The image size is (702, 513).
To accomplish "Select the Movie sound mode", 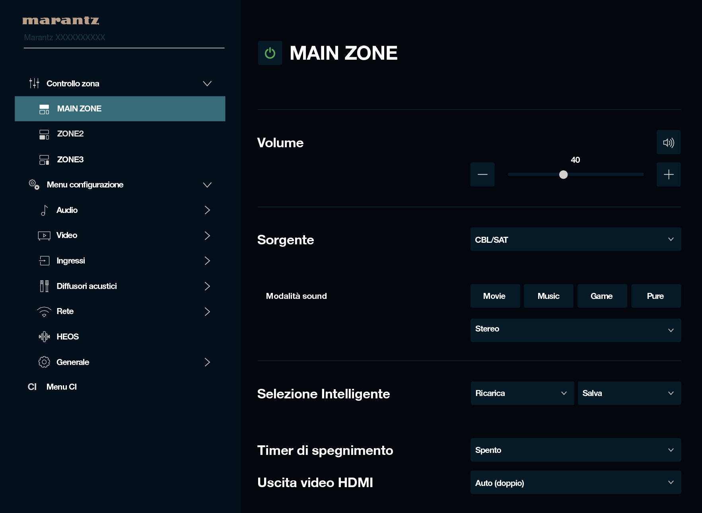I will pos(495,296).
